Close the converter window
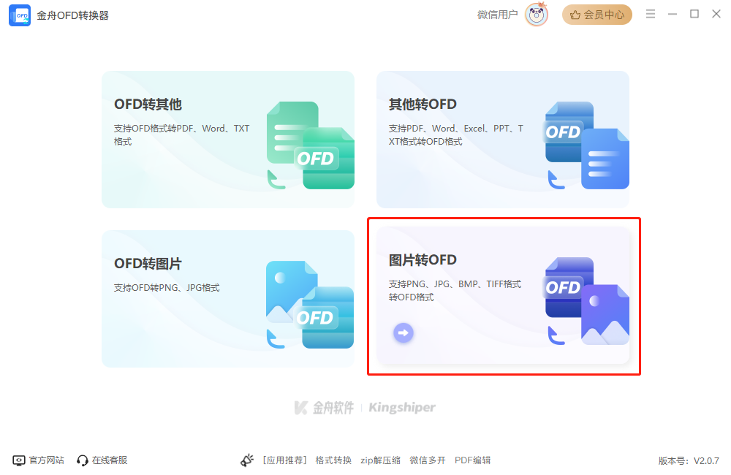The image size is (731, 475). pyautogui.click(x=716, y=14)
